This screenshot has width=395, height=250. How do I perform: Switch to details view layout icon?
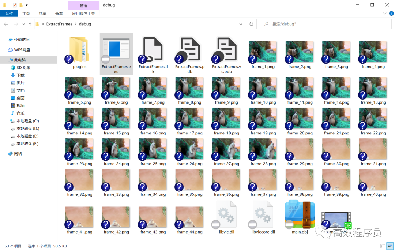pyautogui.click(x=383, y=246)
